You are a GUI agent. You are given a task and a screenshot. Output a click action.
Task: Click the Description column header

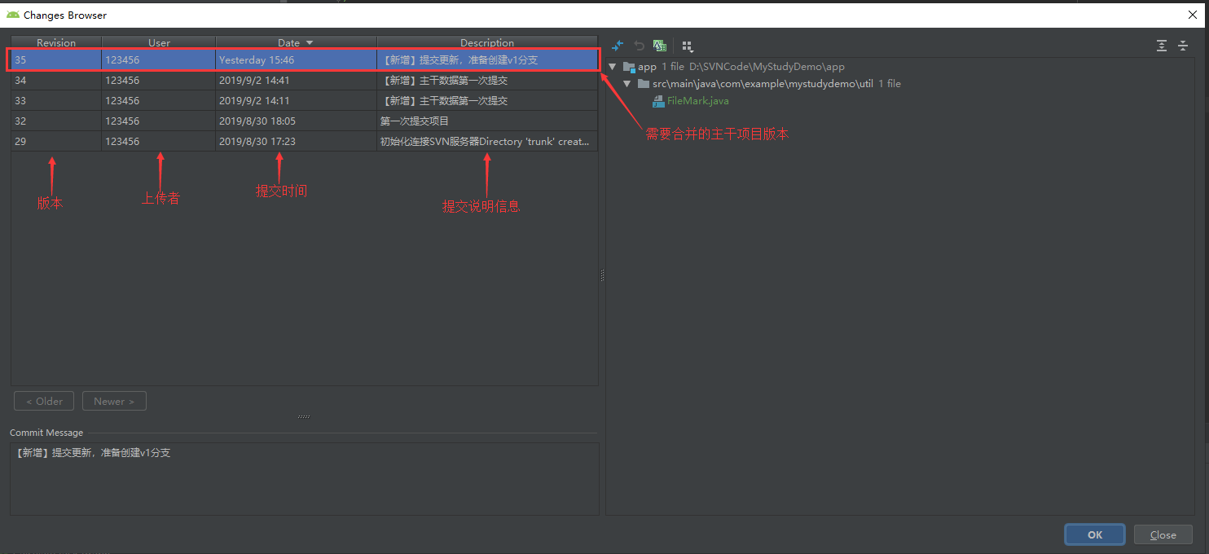click(x=486, y=42)
